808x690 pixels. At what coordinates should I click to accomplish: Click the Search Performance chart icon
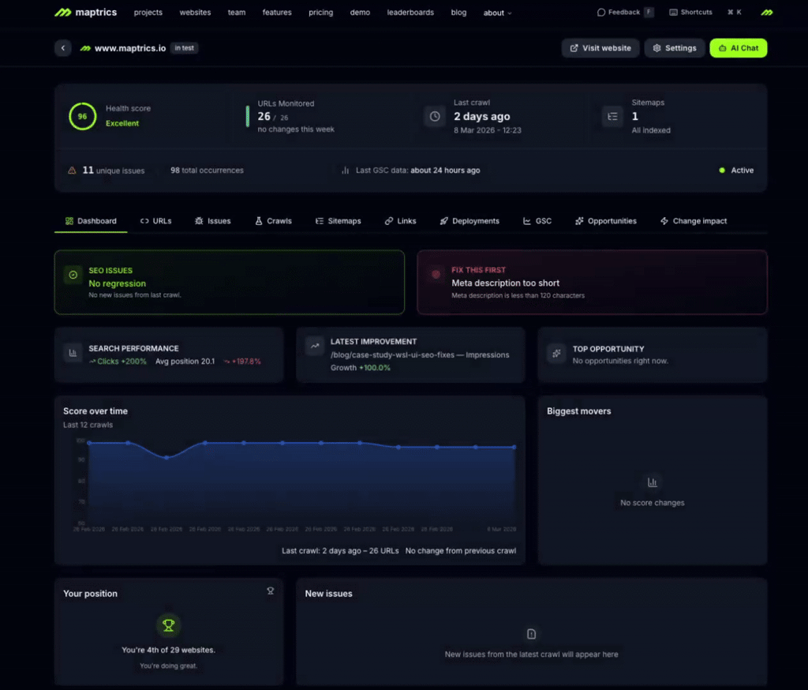coord(73,353)
